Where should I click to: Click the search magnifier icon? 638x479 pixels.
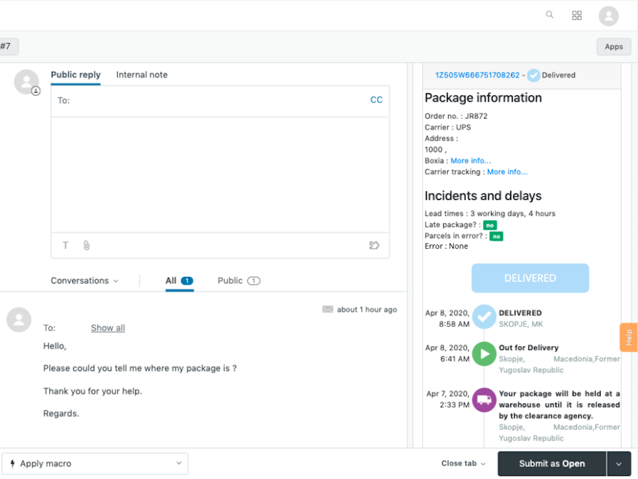pos(550,15)
